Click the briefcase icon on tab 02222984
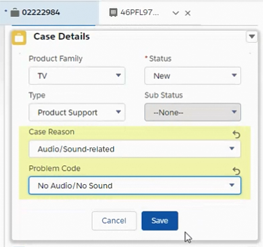 15,13
